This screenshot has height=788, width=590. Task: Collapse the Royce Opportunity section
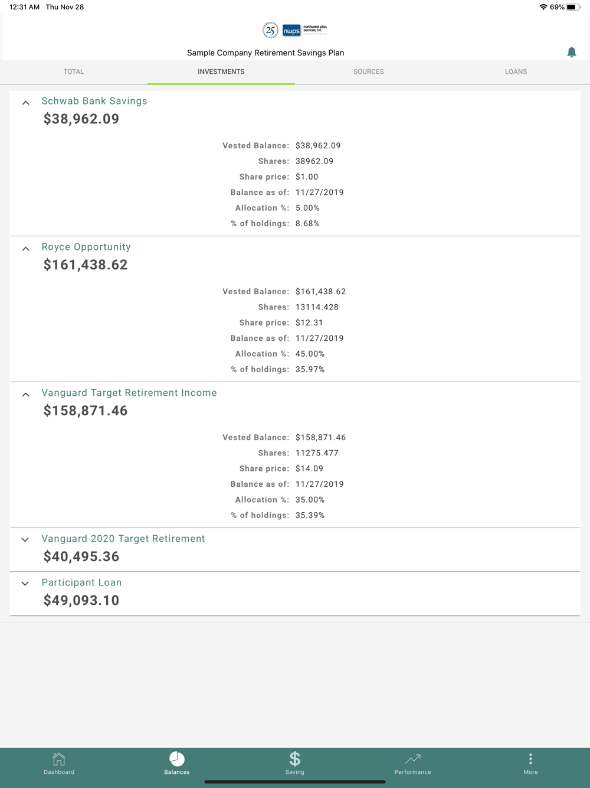coord(25,249)
